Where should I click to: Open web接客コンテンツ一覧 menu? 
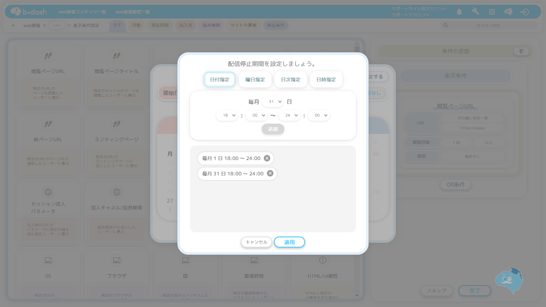pos(82,12)
